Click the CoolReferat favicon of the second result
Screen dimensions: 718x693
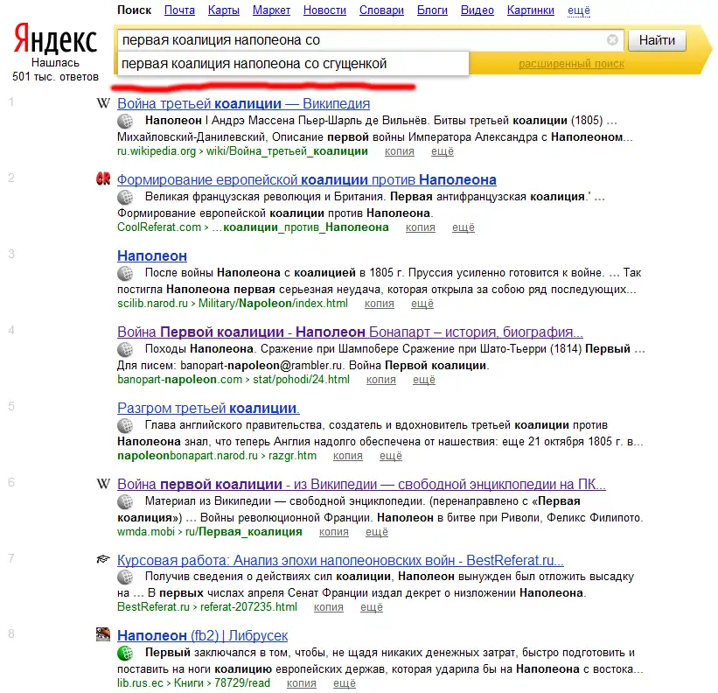(102, 179)
